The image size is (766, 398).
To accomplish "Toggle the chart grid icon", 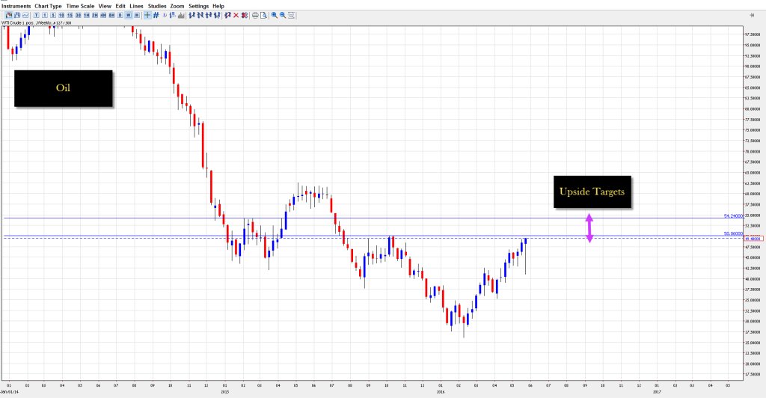I will pos(156,15).
